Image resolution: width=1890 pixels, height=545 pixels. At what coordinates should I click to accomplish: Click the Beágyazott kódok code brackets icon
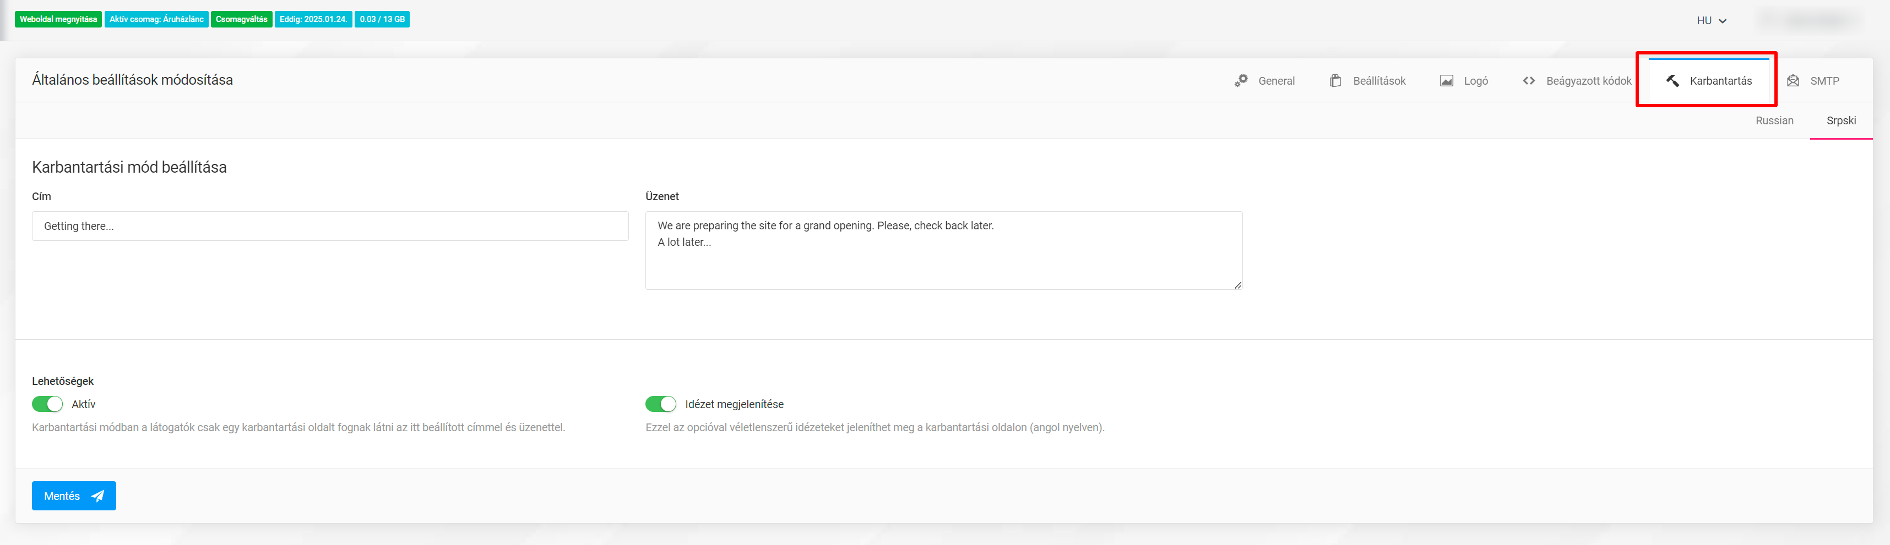[1529, 81]
